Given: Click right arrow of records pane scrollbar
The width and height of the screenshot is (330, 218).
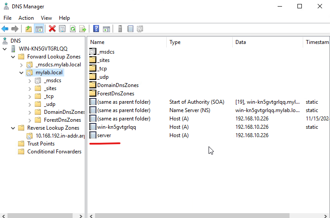Looking at the screenshot, I should [x=326, y=216].
